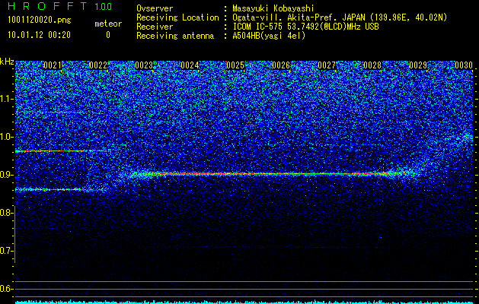The width and height of the screenshot is (479, 304).
Task: Click the Ogata-vill. Akita-Pref. JAPAN location text
Action: point(340,17)
